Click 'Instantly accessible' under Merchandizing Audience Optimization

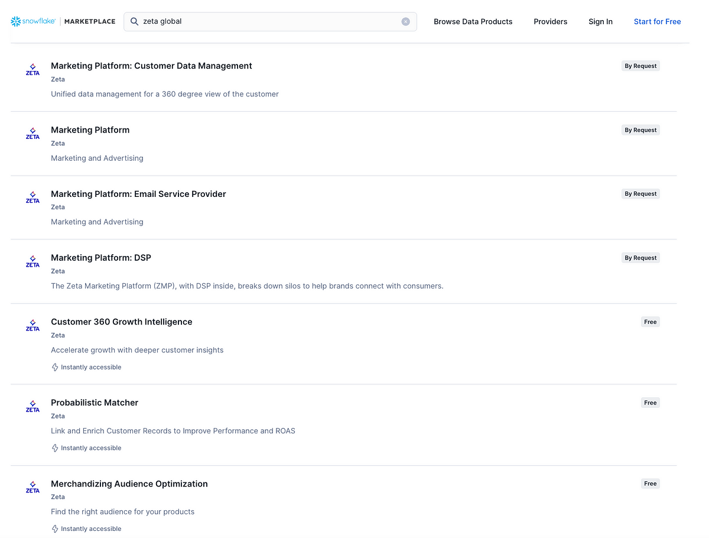(x=91, y=529)
